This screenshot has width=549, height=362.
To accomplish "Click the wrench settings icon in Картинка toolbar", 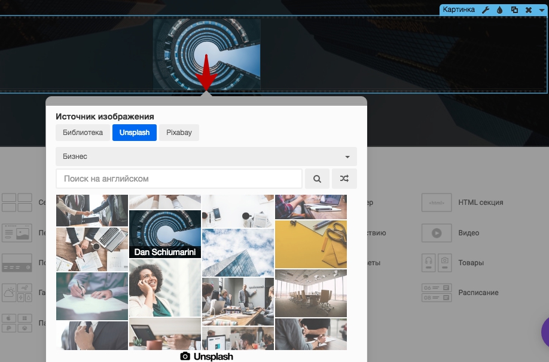I will pos(486,10).
